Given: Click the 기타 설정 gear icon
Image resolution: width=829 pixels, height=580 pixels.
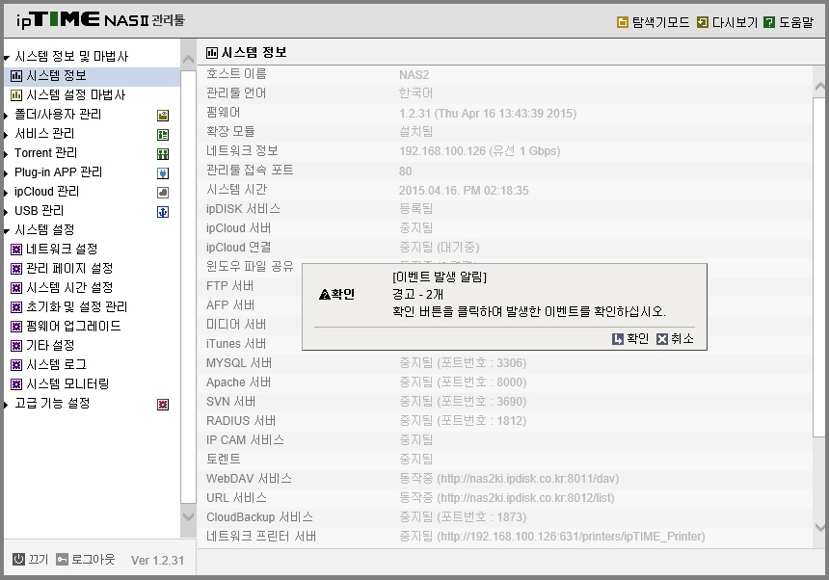Looking at the screenshot, I should [x=16, y=346].
